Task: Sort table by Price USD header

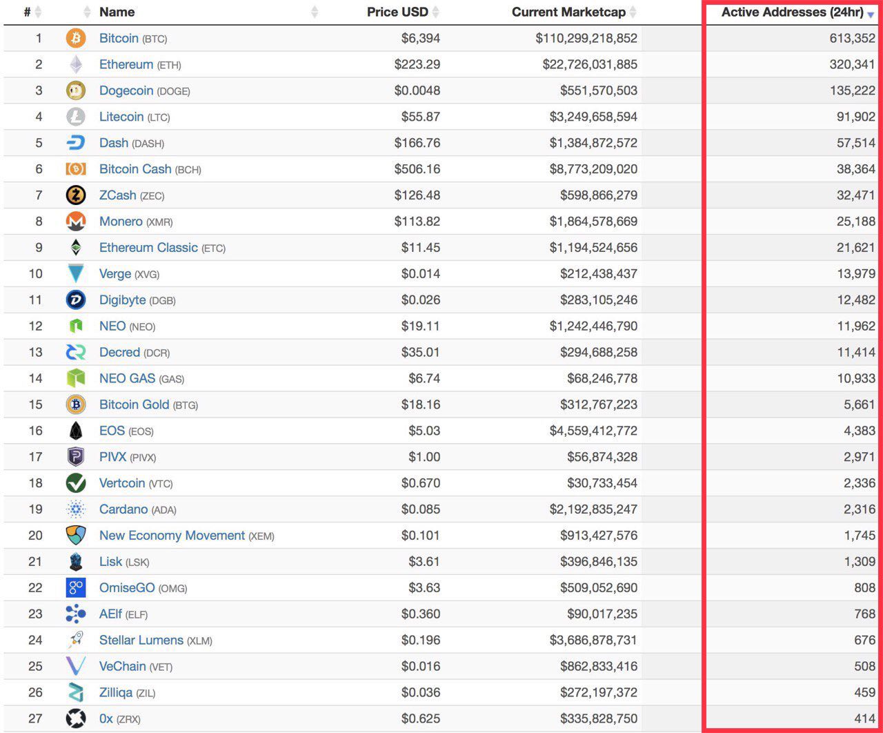Action: [x=397, y=12]
